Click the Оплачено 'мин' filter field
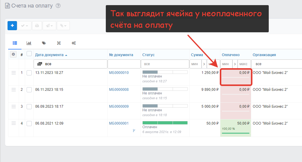Viewport: 302px width, 162px height. pos(226,64)
